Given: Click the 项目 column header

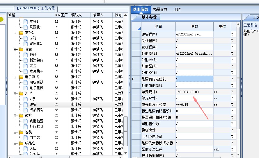Looking at the screenshot, I should click(x=158, y=26).
